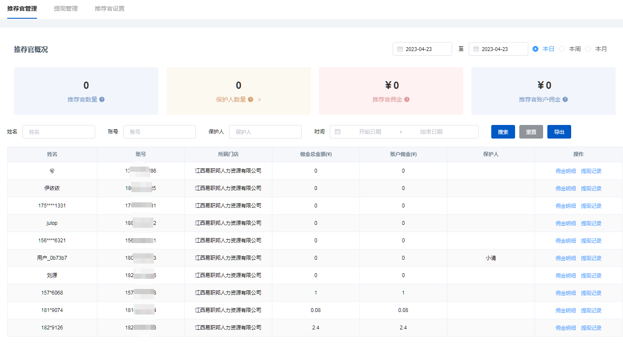Click the 推荐官账户佣金 summary card
This screenshot has height=343, width=623.
pyautogui.click(x=544, y=91)
